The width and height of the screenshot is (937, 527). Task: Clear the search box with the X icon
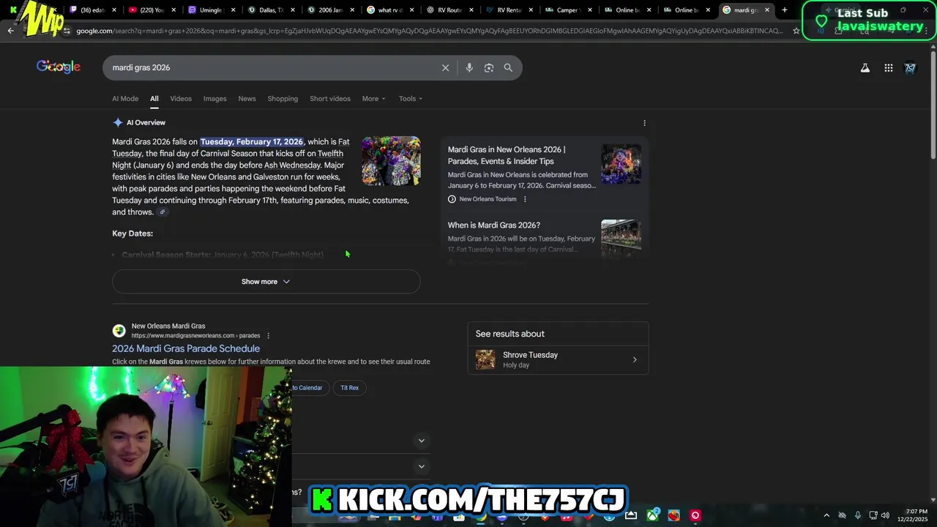click(x=445, y=67)
